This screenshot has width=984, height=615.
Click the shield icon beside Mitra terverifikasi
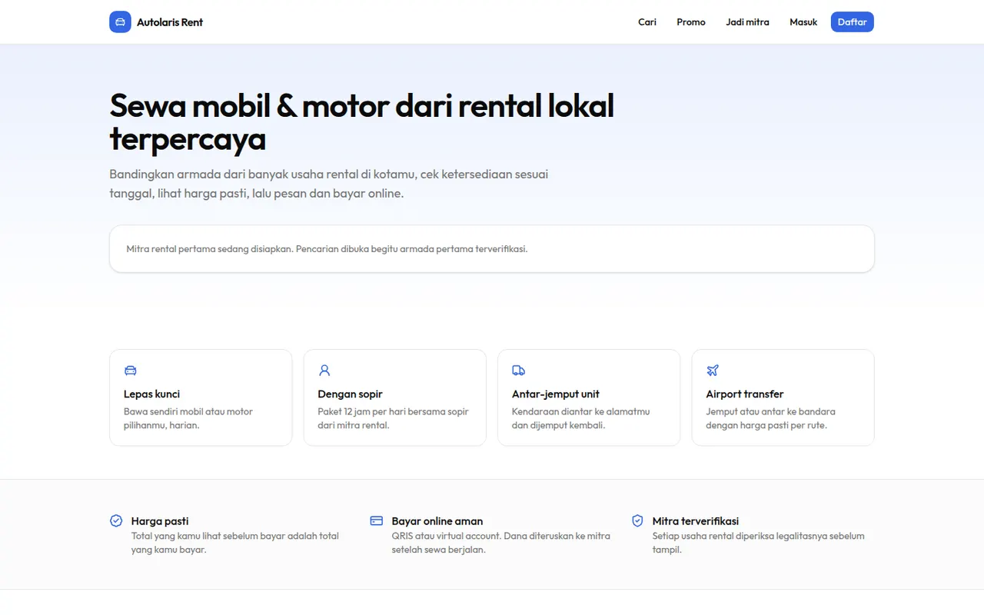637,521
